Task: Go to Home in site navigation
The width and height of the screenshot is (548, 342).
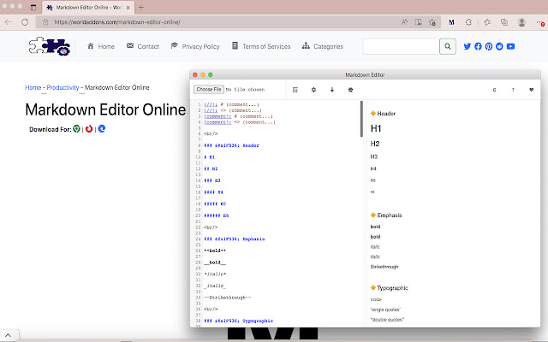Action: (x=101, y=46)
